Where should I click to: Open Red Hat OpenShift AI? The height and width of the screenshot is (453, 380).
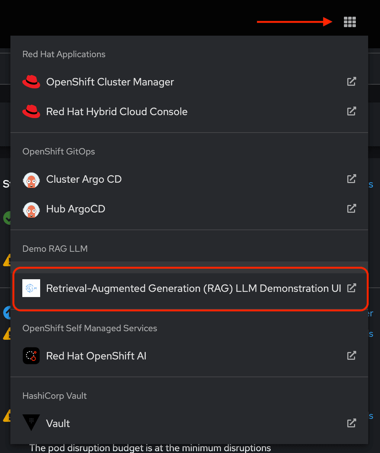[x=96, y=356]
